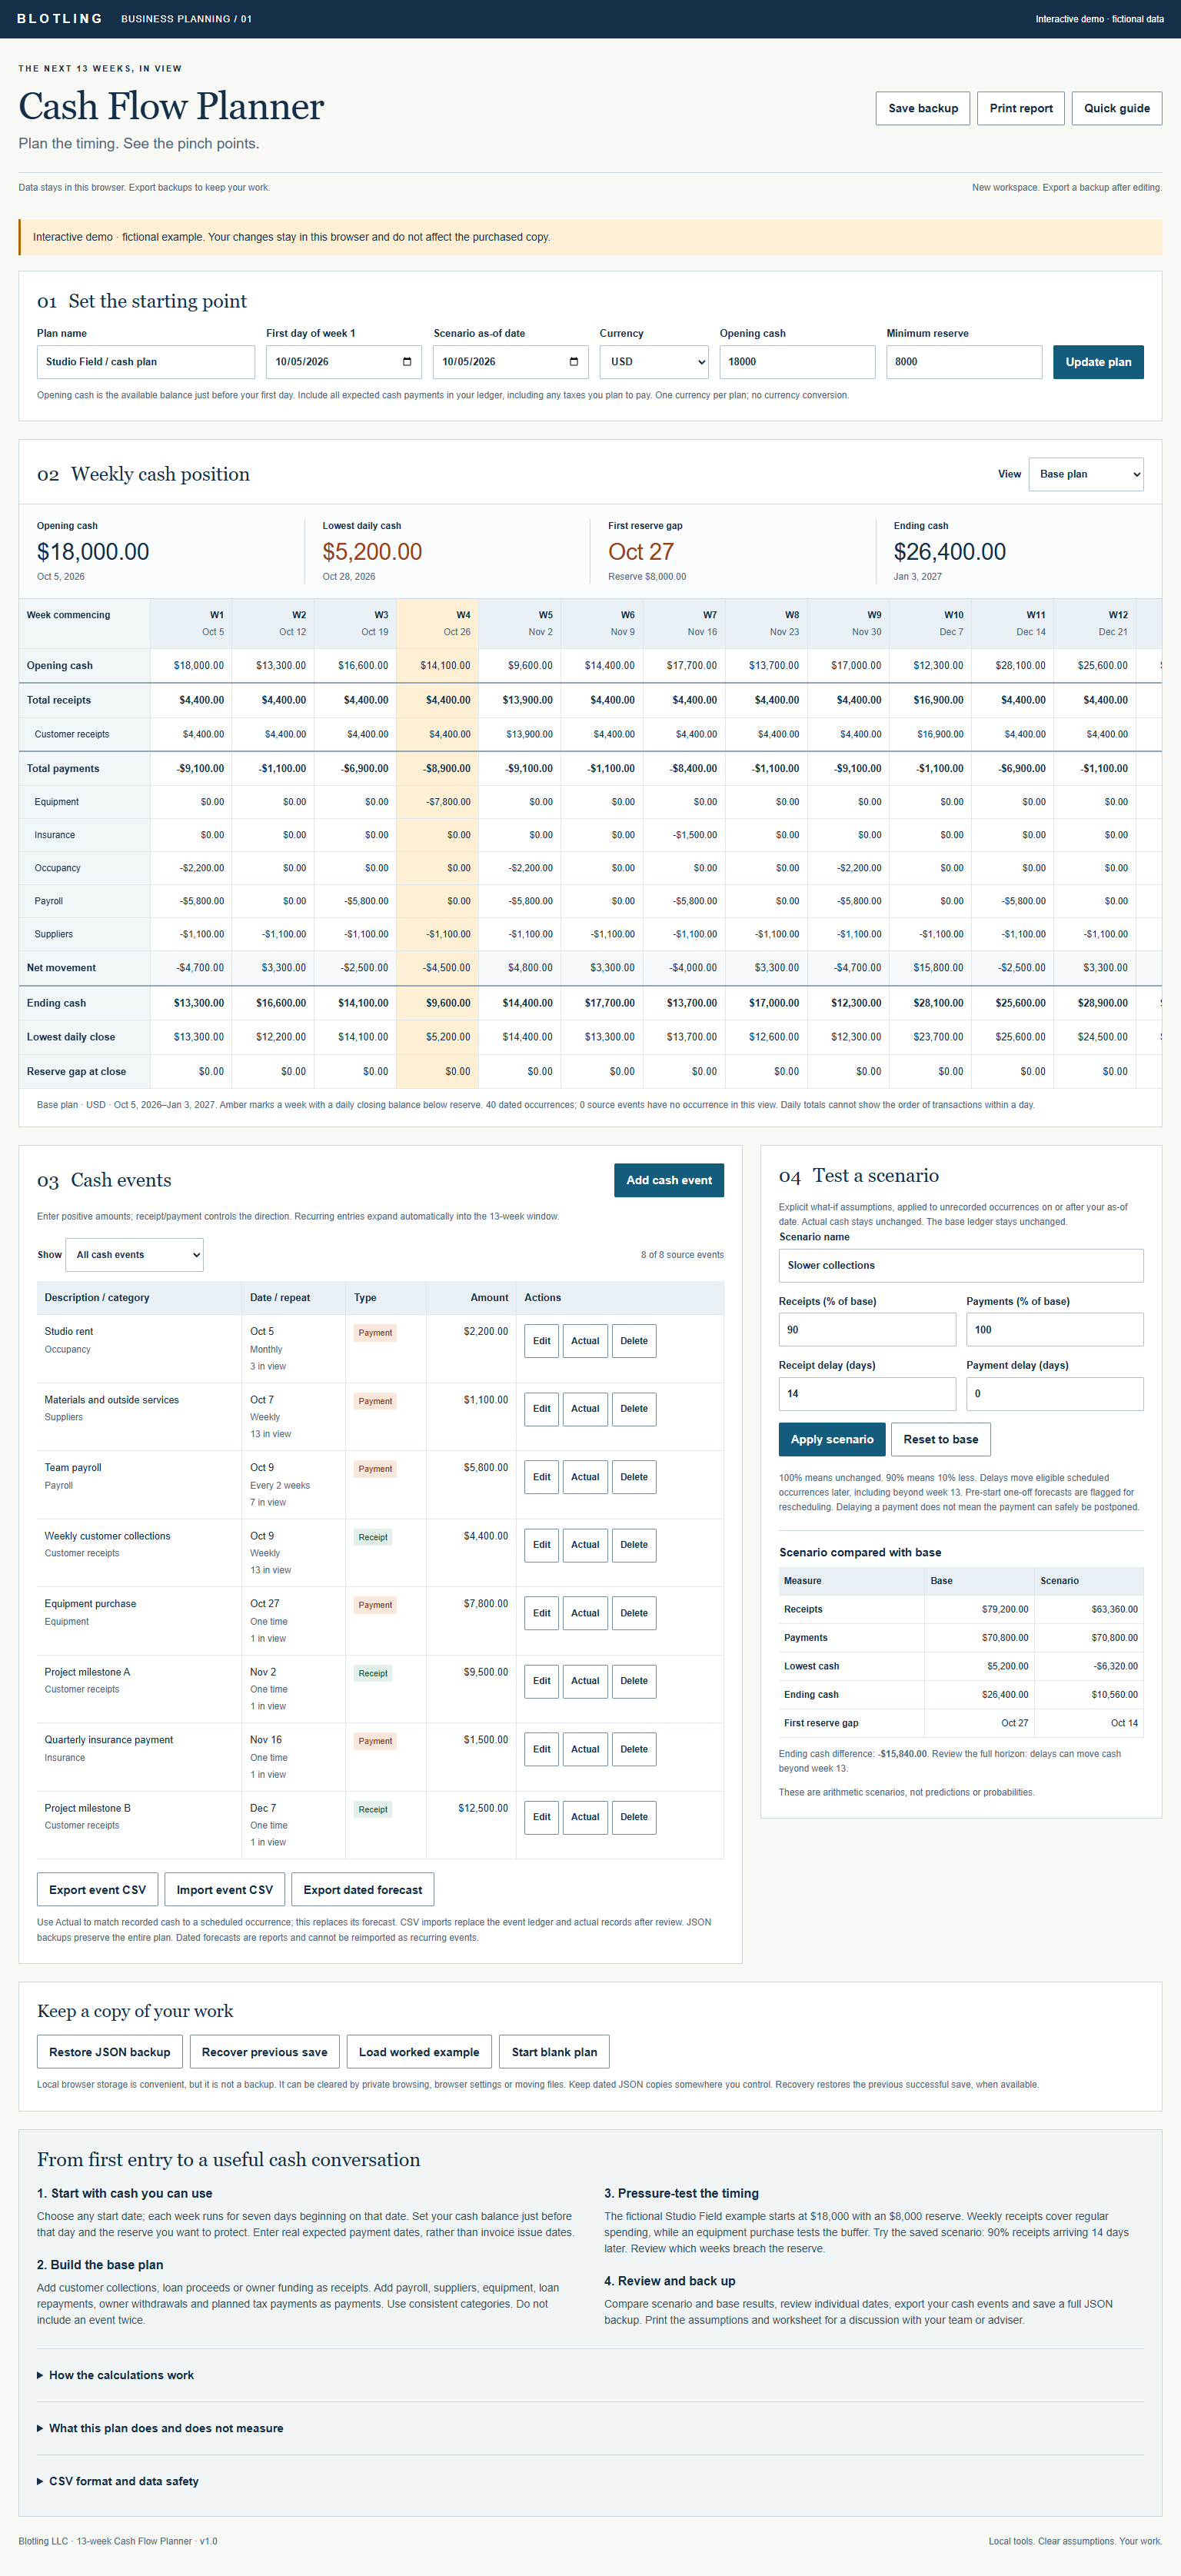
Task: Click Export event CSV
Action: pyautogui.click(x=98, y=1890)
